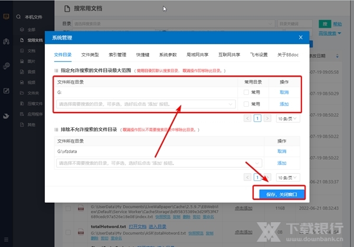Select the 全部 category icon
Viewport: 354px width, 247px height.
(22, 29)
